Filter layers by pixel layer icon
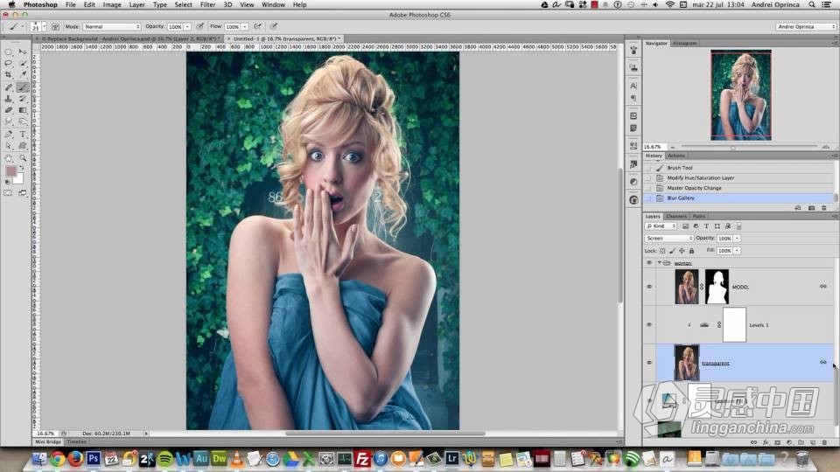The width and height of the screenshot is (840, 472). tap(685, 226)
